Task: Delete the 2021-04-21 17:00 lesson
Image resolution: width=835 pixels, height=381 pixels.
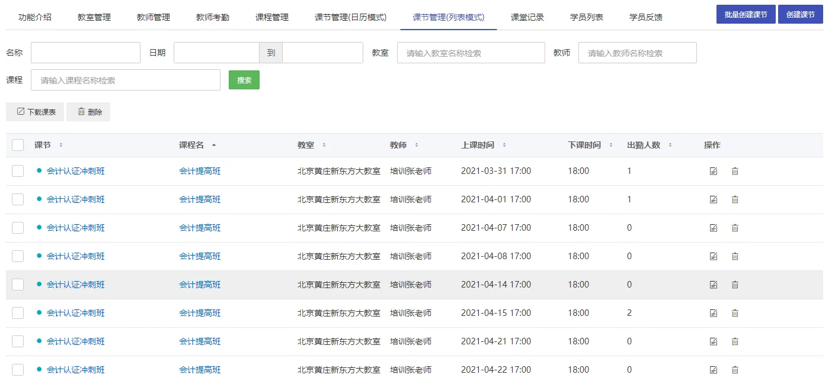Action: coord(735,342)
